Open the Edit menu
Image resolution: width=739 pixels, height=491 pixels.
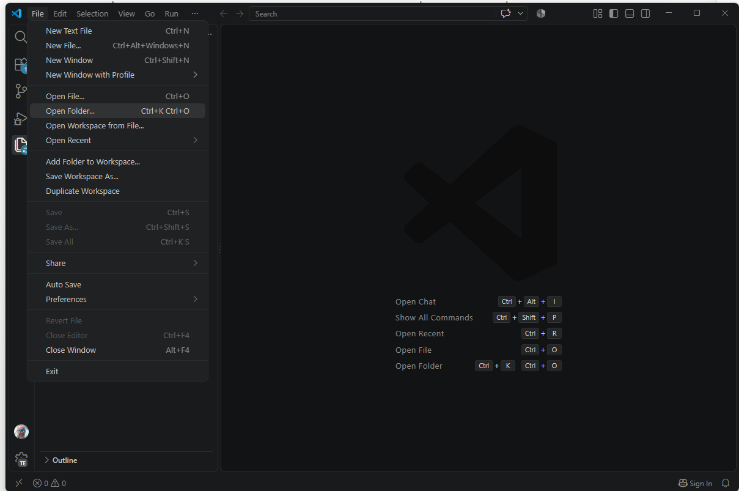point(60,13)
